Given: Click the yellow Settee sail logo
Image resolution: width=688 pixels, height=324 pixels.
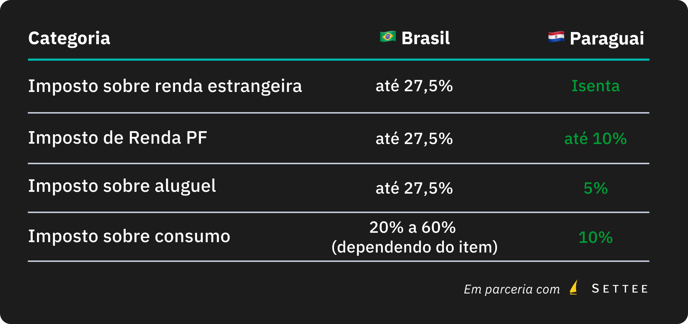Looking at the screenshot, I should pyautogui.click(x=574, y=287).
